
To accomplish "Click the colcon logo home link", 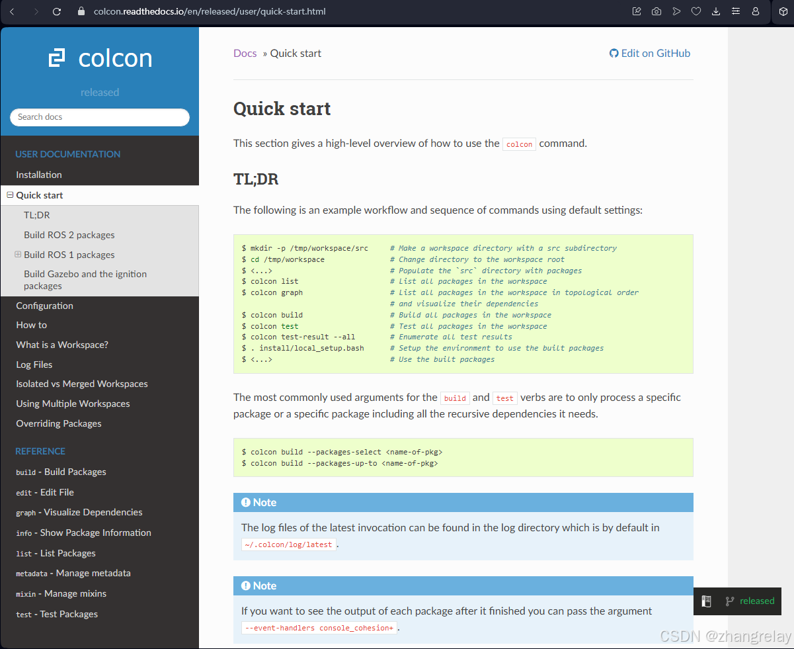I will click(x=100, y=58).
